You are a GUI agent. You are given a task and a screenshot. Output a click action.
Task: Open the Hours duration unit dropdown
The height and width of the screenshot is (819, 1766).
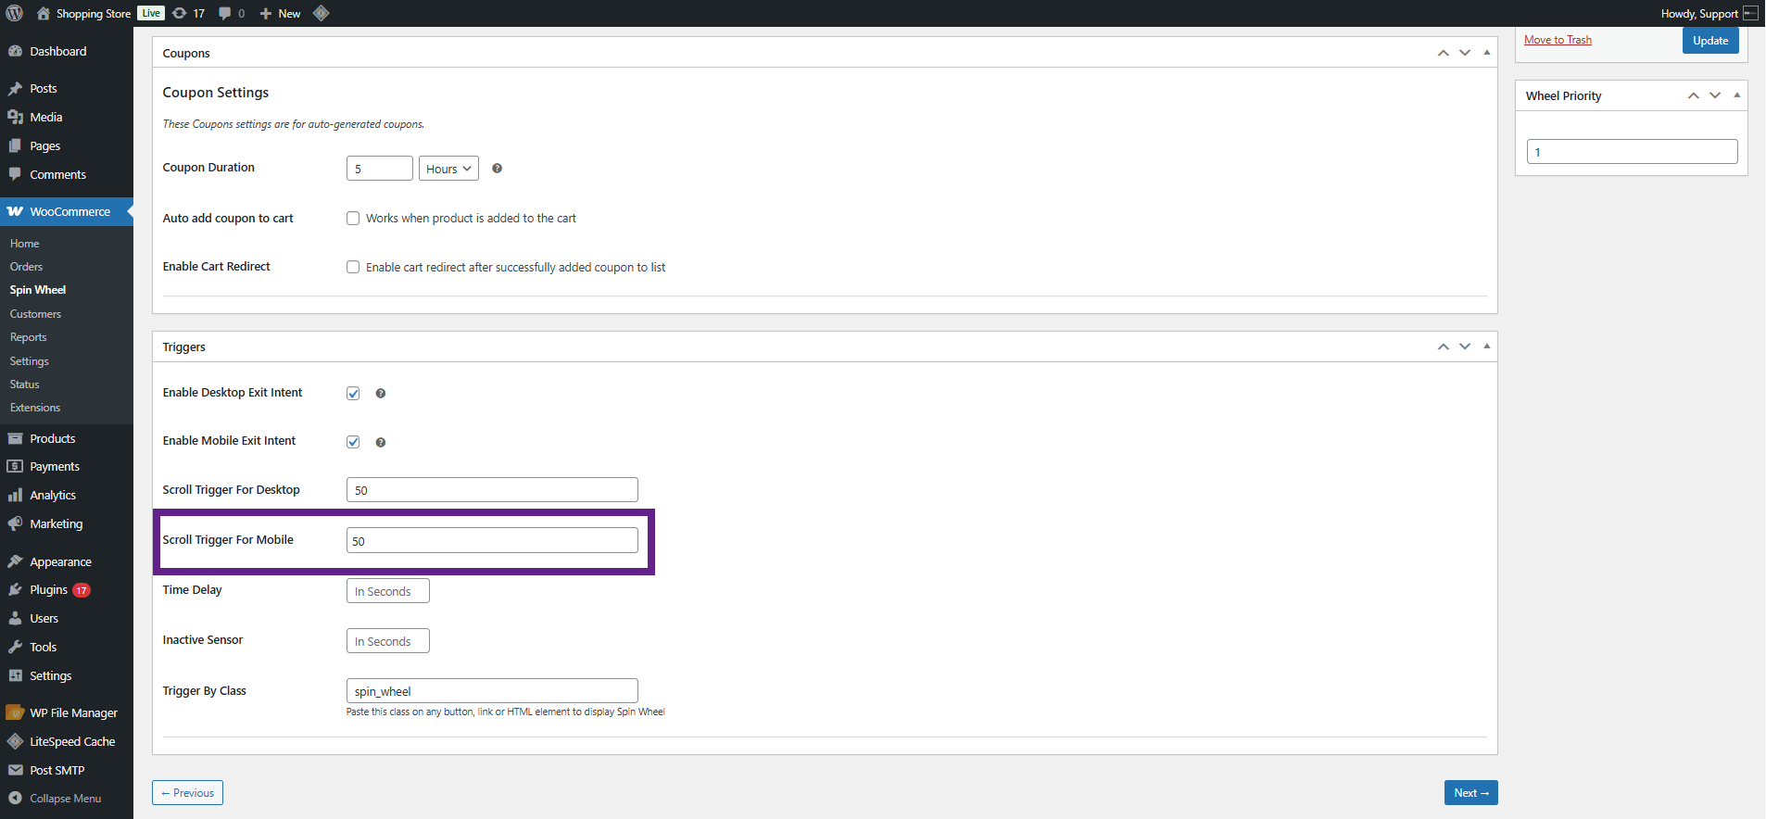pyautogui.click(x=448, y=169)
